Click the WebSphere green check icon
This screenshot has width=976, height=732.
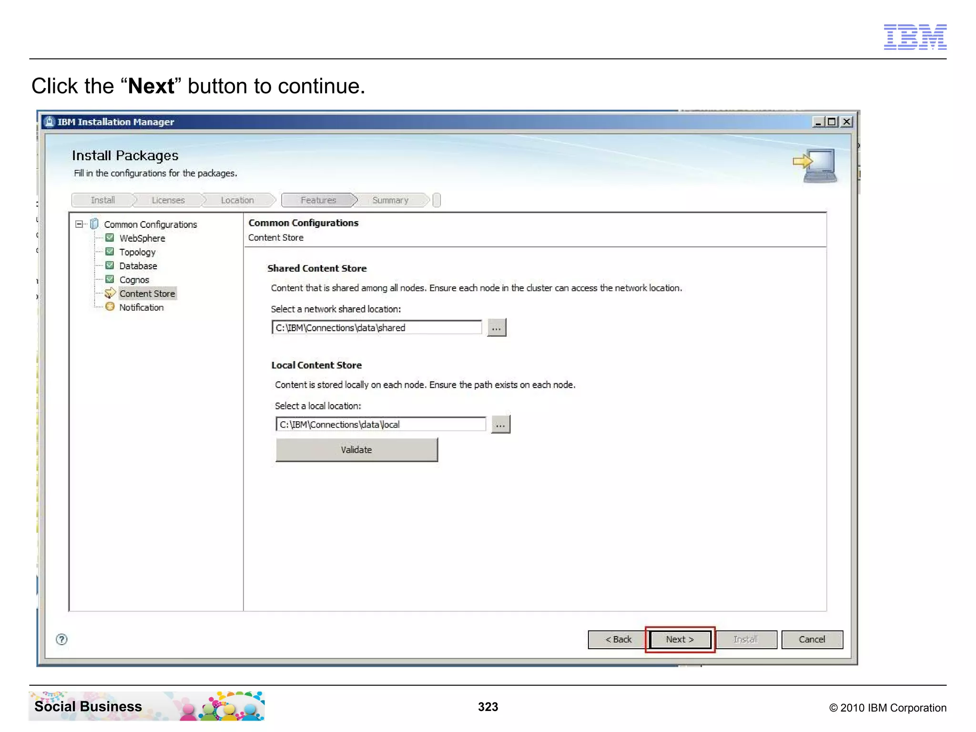click(110, 238)
